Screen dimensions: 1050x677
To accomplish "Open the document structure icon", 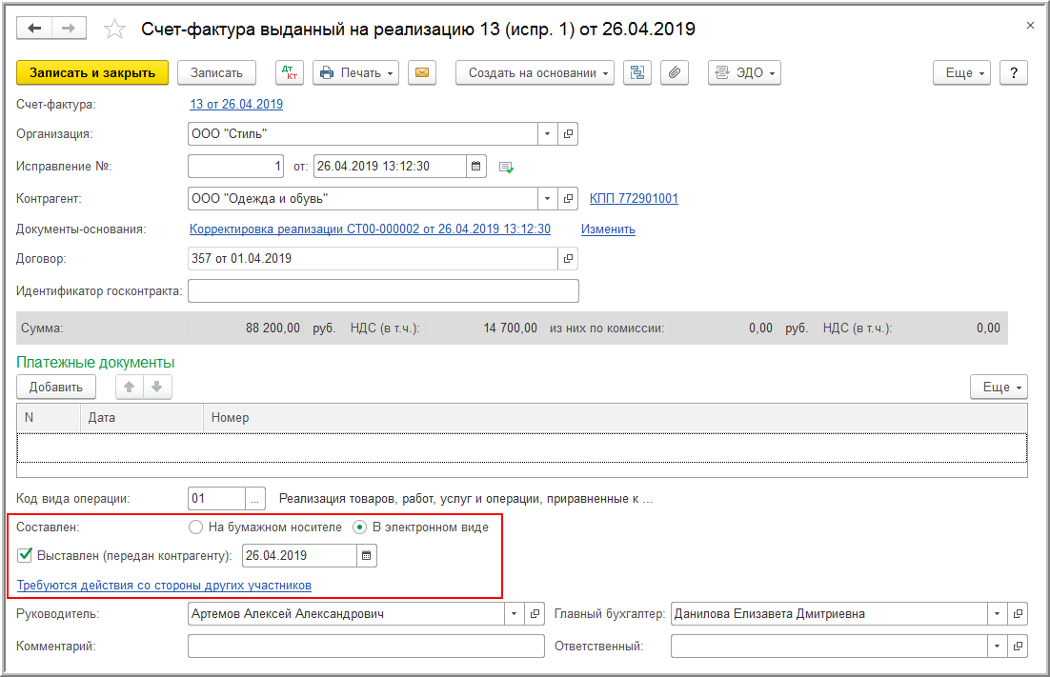I will [636, 73].
